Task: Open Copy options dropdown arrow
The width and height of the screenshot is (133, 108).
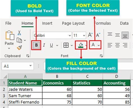Action: 25,40
